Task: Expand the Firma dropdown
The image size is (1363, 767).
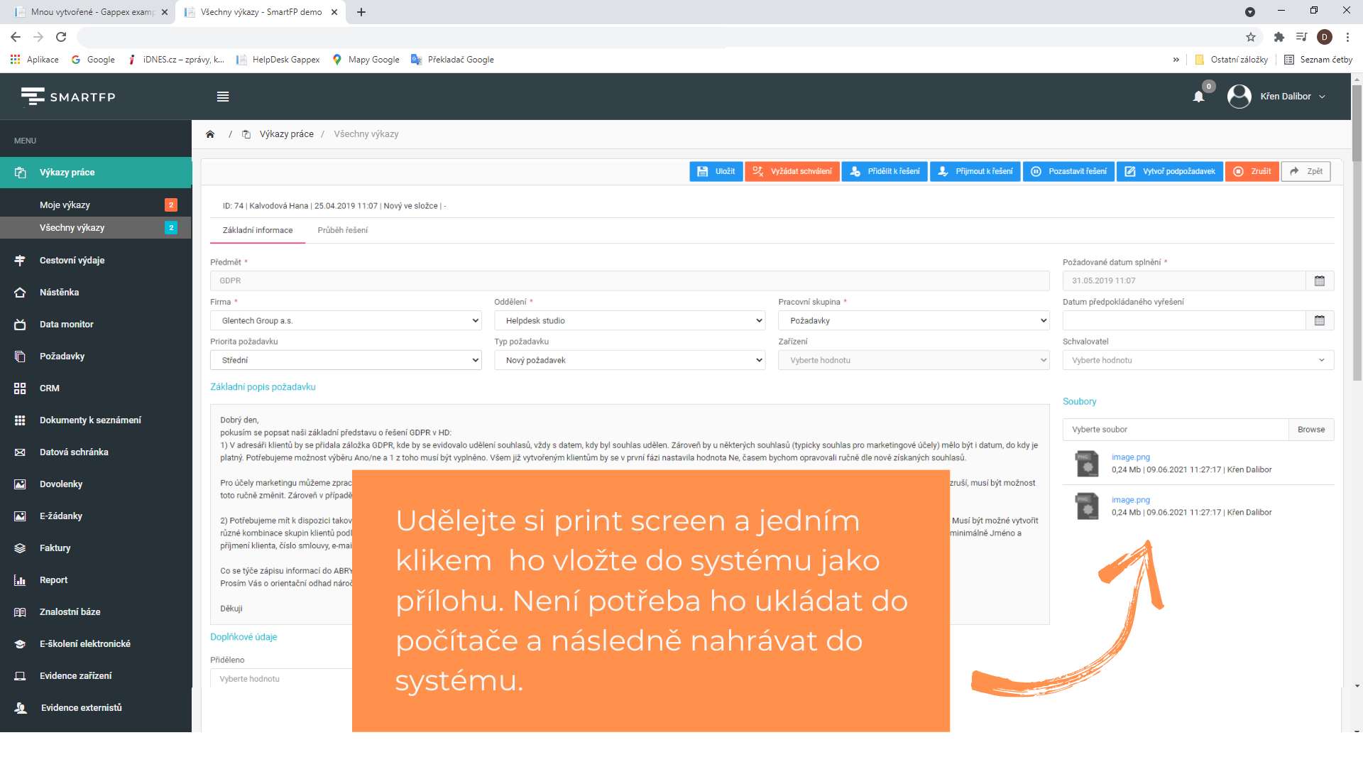Action: [x=346, y=320]
